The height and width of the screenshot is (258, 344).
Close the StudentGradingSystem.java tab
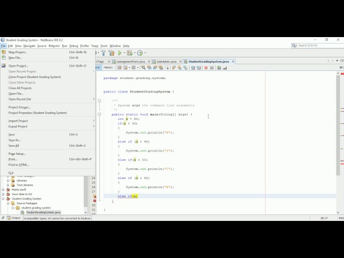tap(233, 61)
